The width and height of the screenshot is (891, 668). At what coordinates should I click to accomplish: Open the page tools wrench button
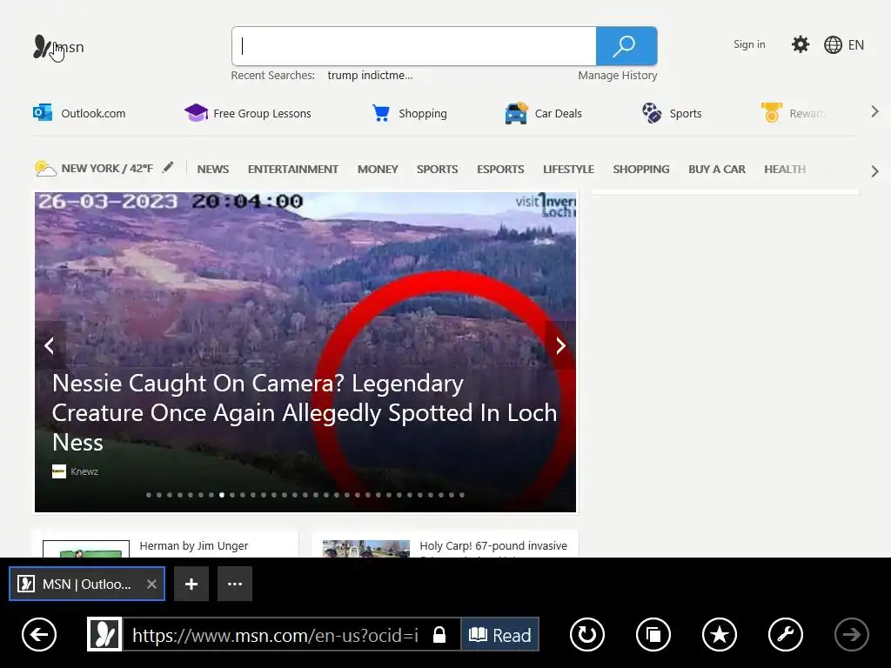point(786,634)
